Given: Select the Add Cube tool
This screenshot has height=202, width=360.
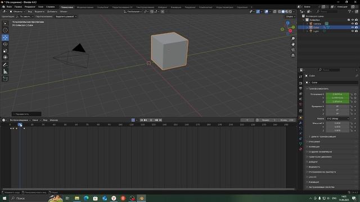Looking at the screenshot, I should coord(5,79).
